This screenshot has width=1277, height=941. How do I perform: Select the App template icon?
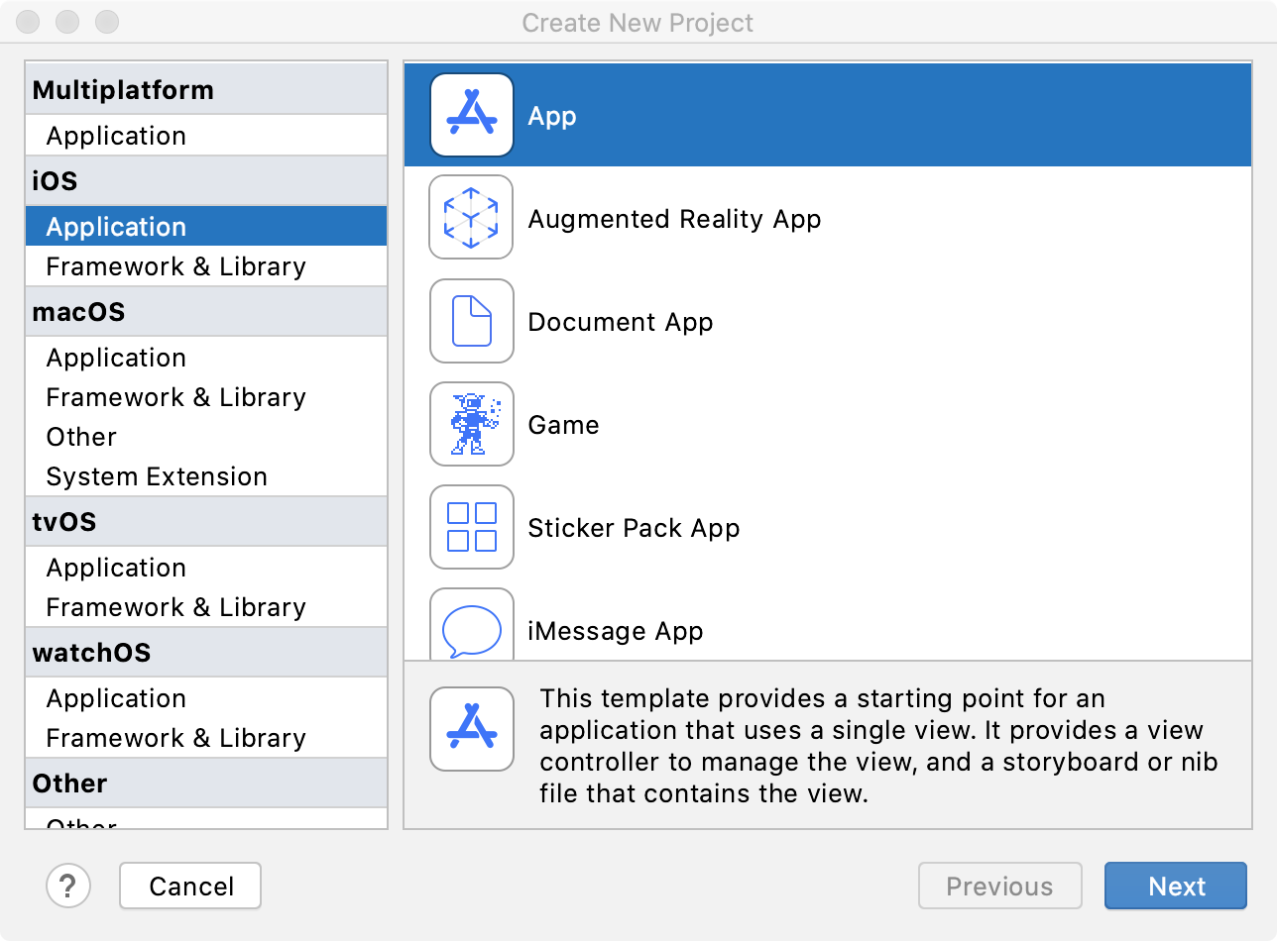pyautogui.click(x=472, y=115)
